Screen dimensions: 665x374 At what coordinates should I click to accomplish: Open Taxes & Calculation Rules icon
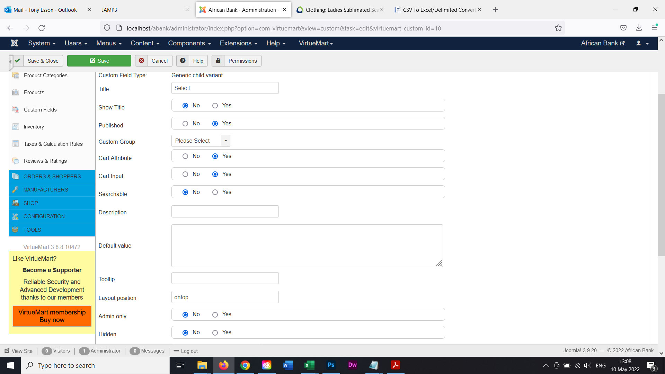click(16, 144)
